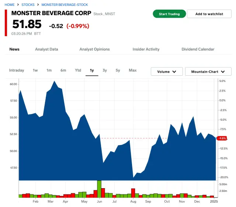Image resolution: width=236 pixels, height=207 pixels.
Task: Select the Max chart range
Action: 133,70
